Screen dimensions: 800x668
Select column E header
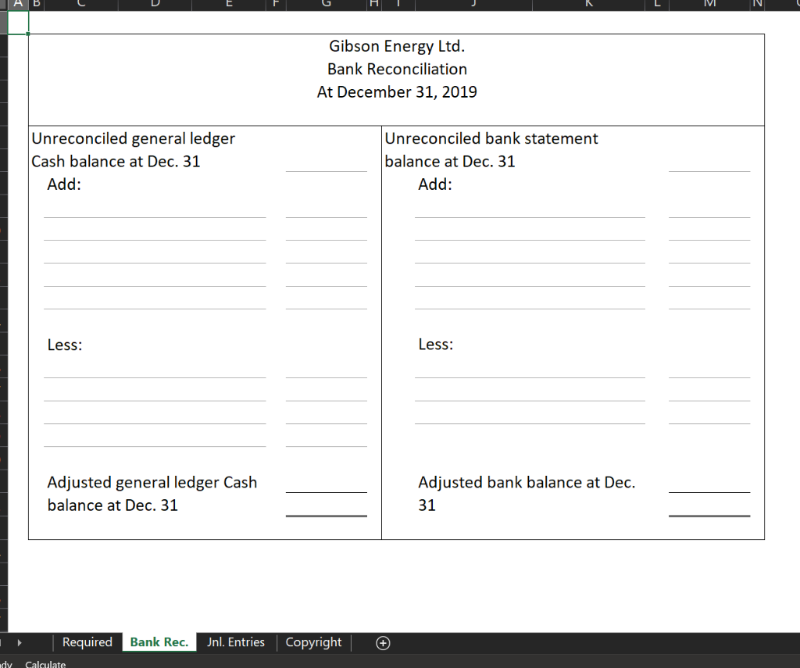tap(229, 4)
